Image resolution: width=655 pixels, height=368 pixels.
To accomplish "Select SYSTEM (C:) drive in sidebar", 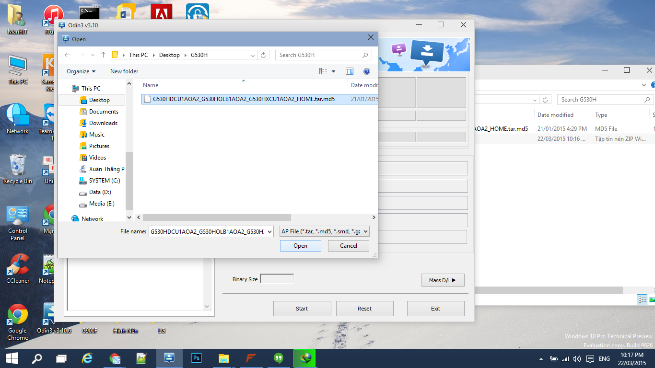I will [x=104, y=181].
